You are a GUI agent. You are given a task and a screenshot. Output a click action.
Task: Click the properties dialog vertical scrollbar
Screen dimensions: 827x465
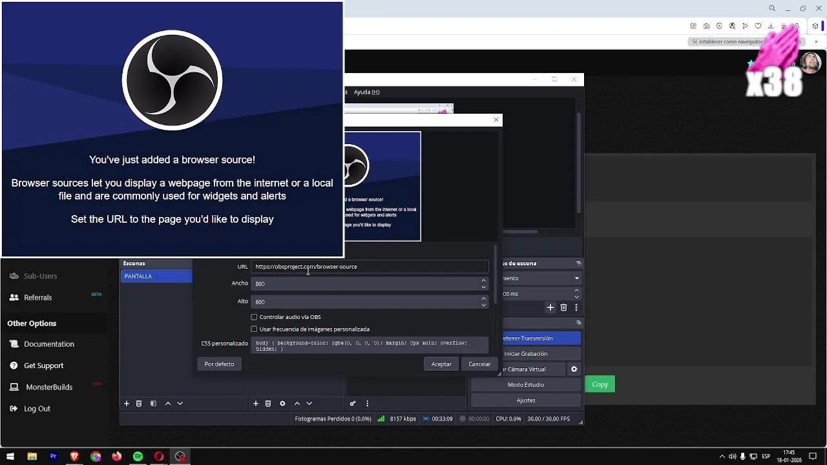(x=496, y=274)
